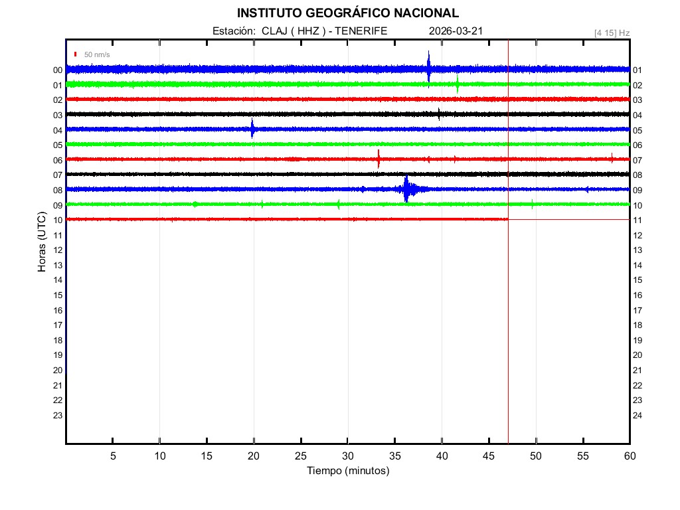
Task: Click the red vertical current-time line
Action: 508,299
